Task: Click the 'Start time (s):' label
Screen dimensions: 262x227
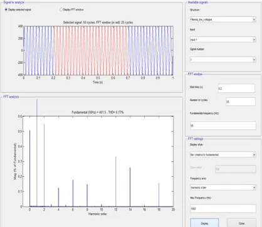Action: (x=196, y=87)
